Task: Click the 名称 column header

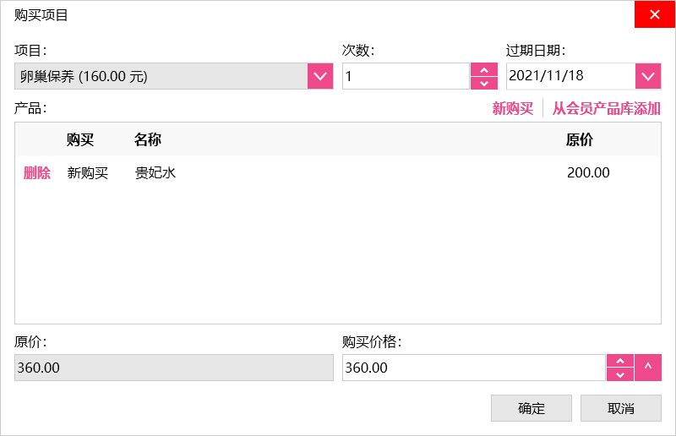Action: (x=148, y=140)
